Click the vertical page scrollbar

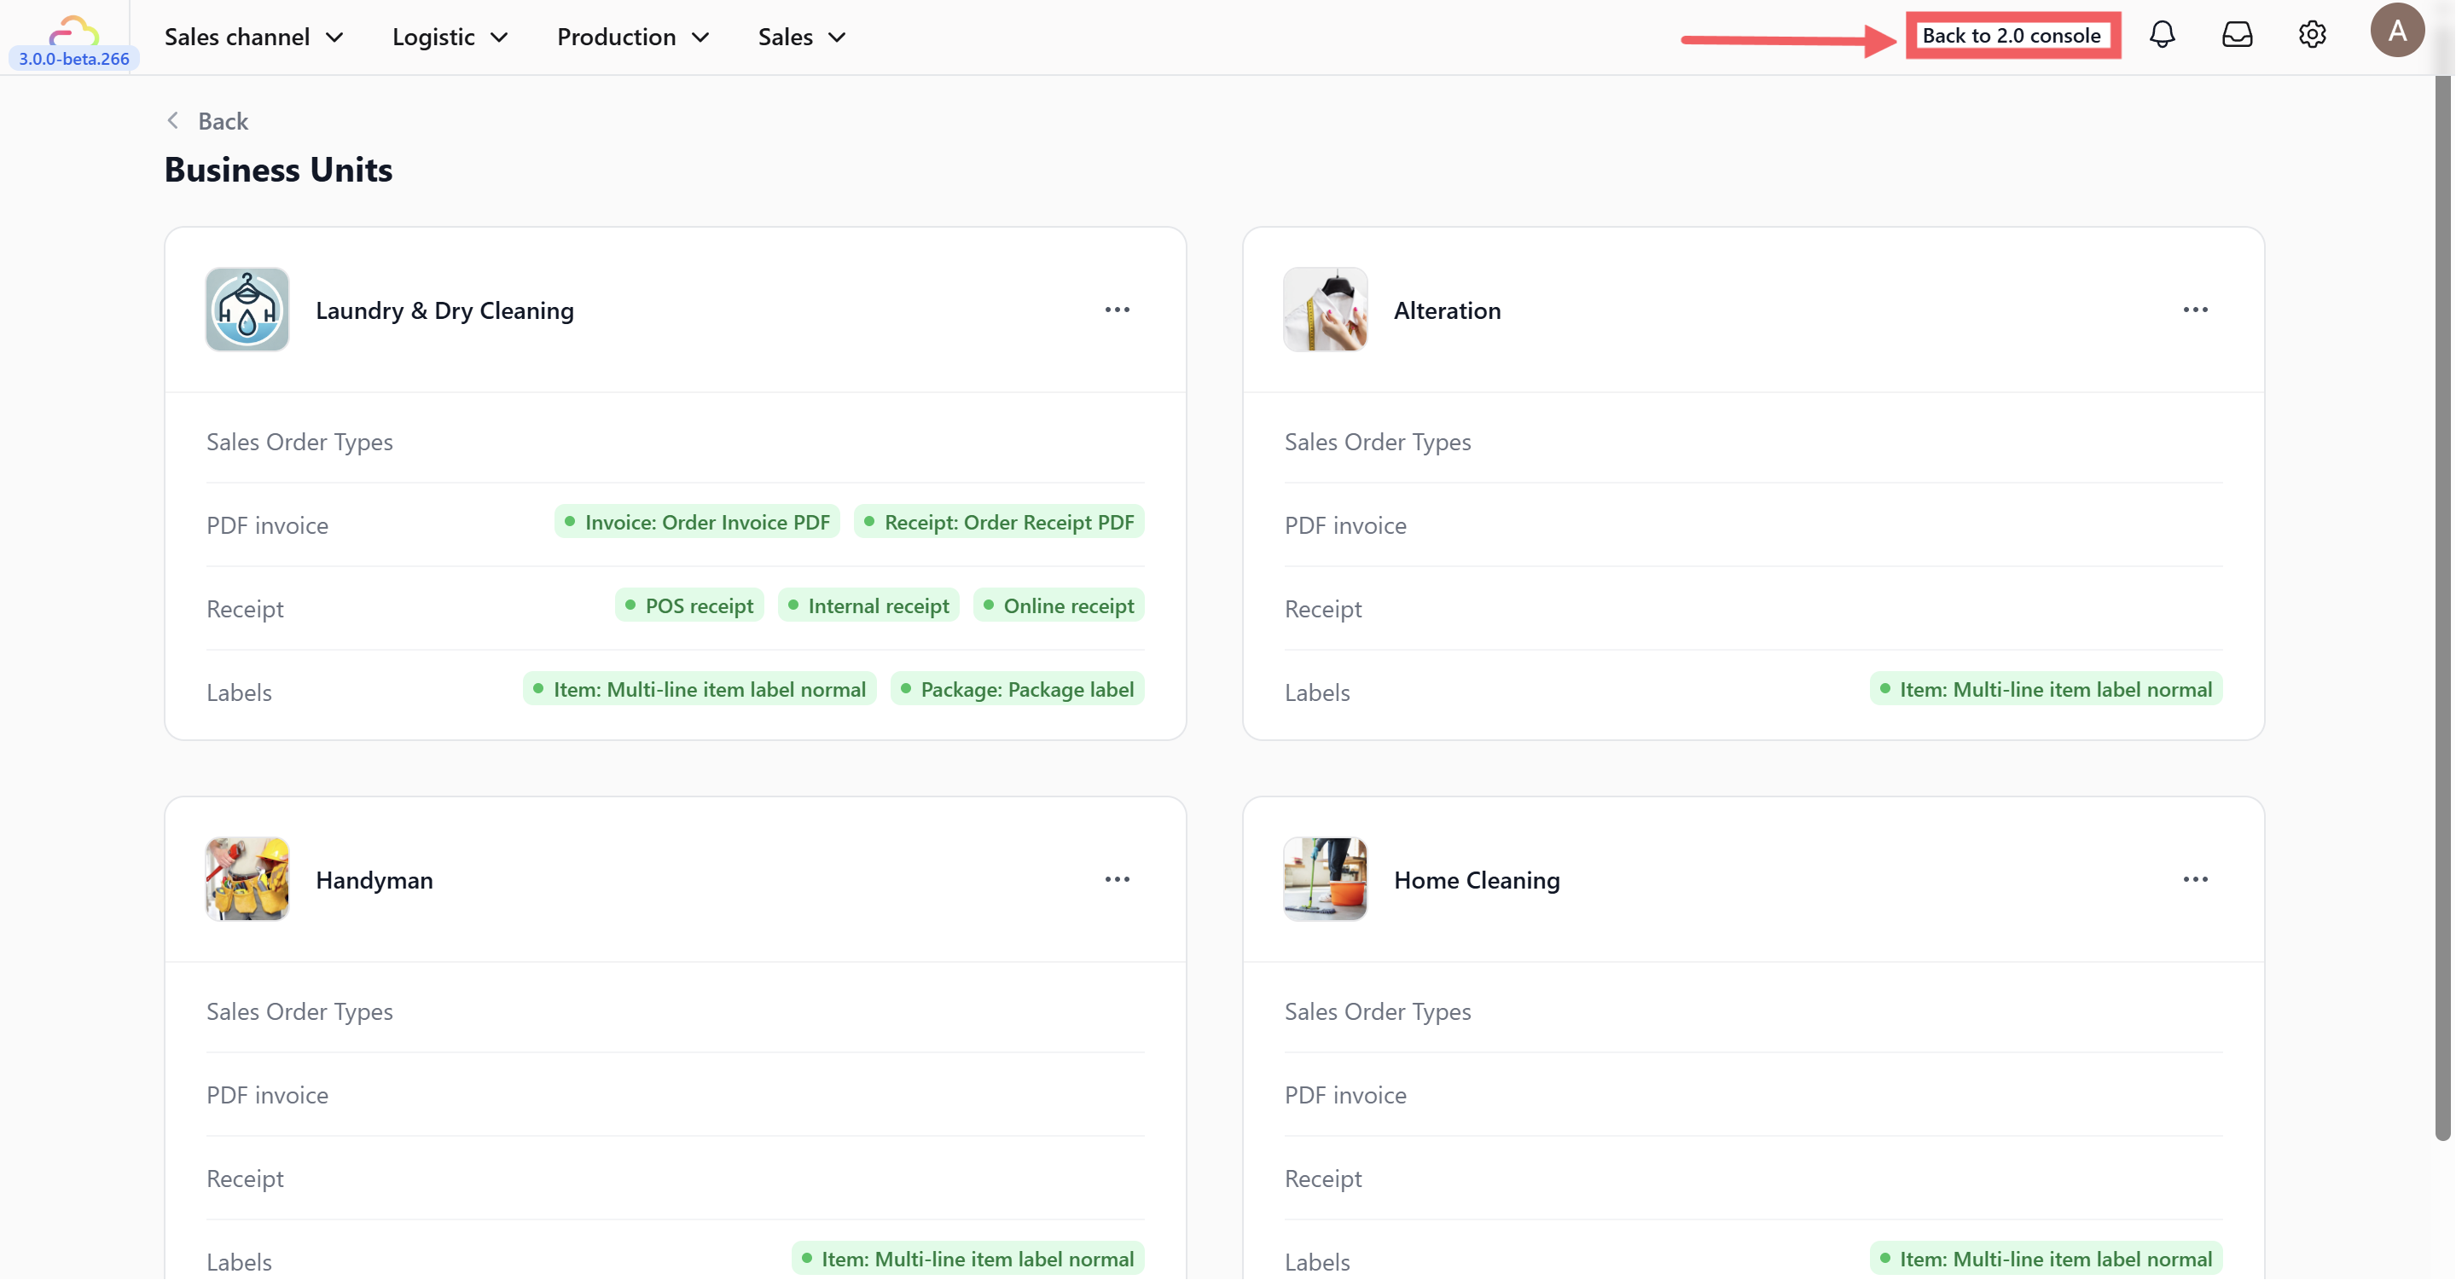(x=2441, y=610)
